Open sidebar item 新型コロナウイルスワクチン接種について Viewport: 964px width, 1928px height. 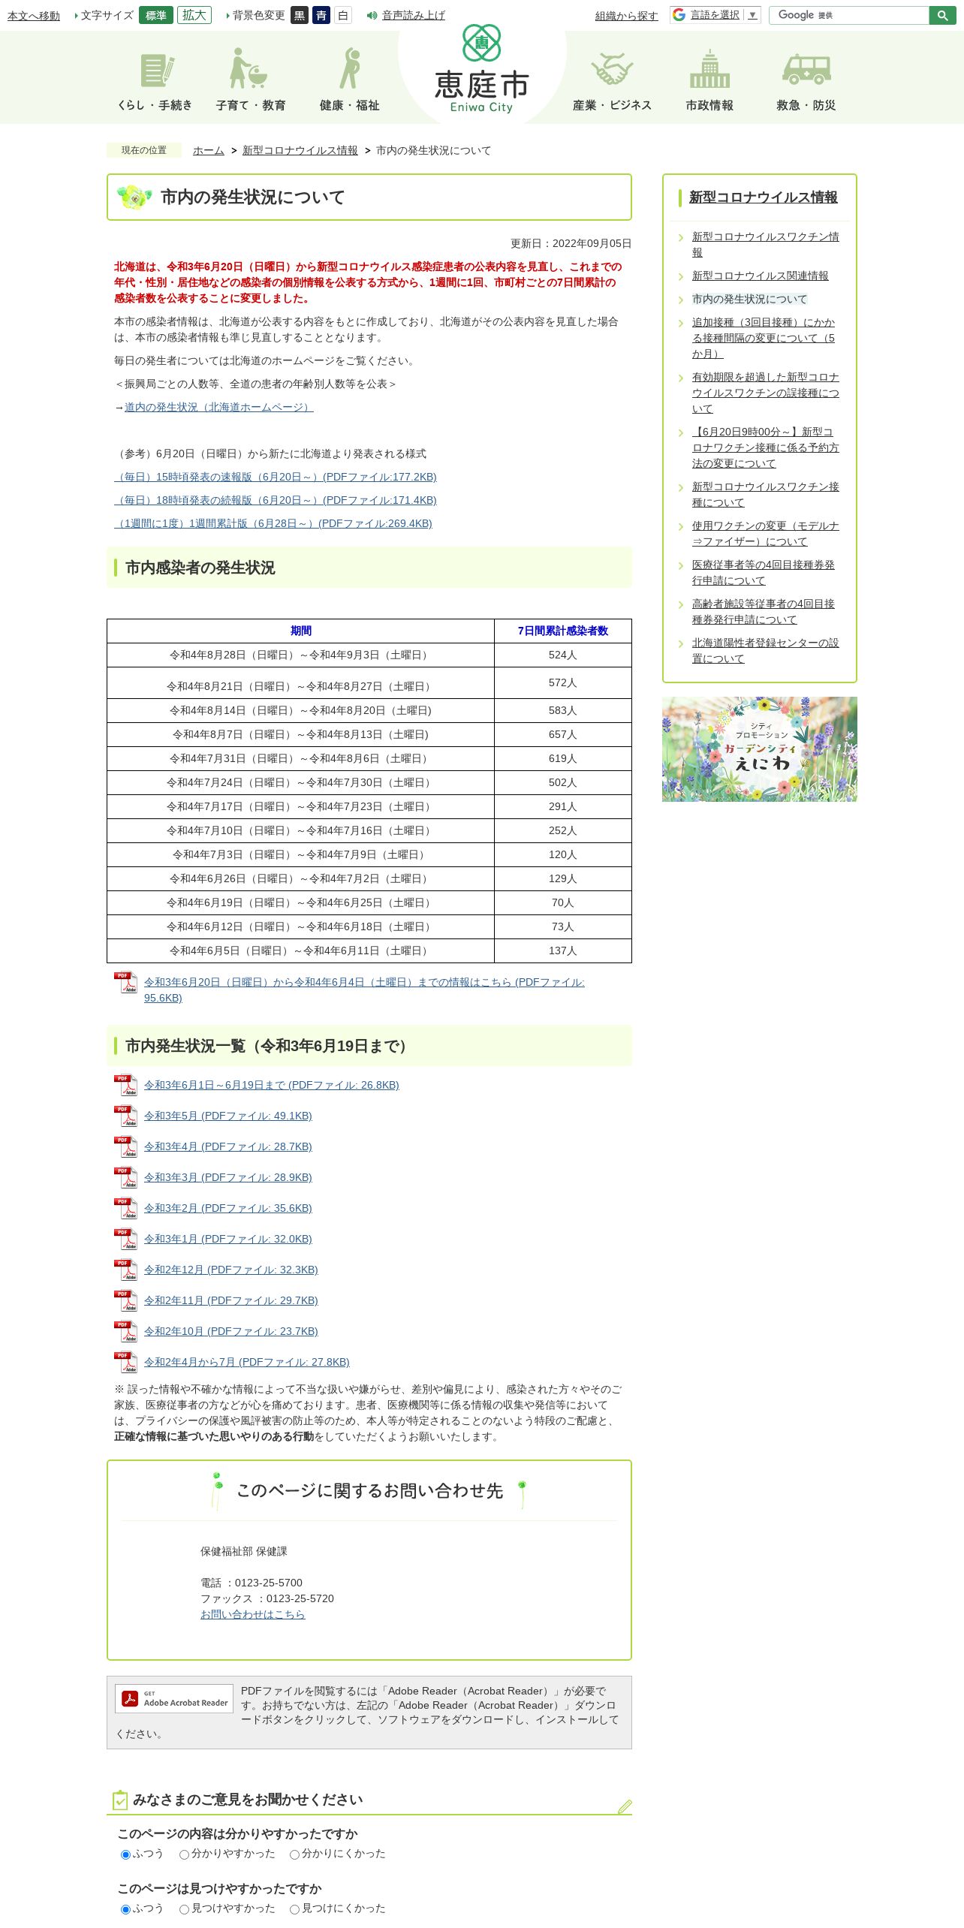tap(765, 495)
